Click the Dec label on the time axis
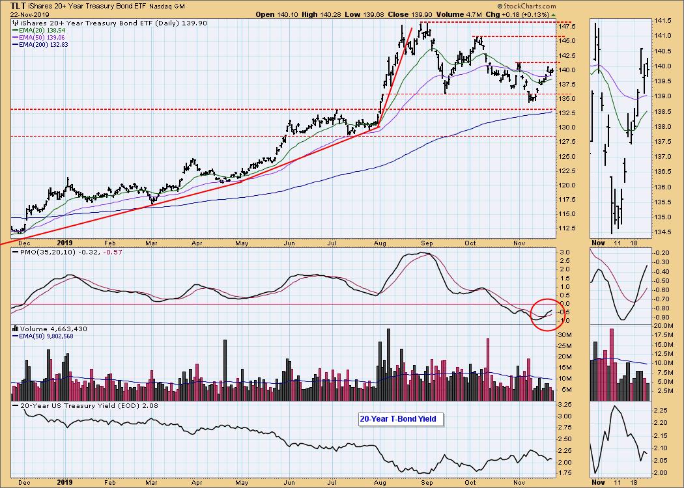This screenshot has width=684, height=488. coord(24,243)
